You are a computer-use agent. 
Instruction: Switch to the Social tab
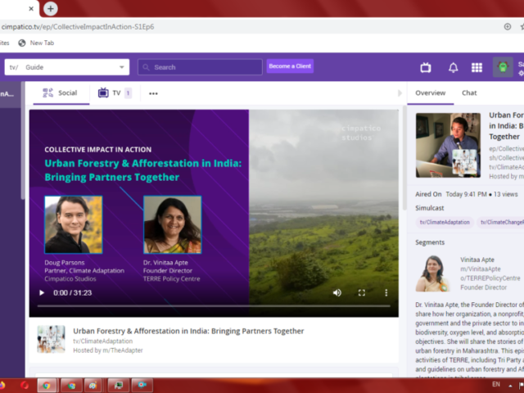[x=60, y=93]
